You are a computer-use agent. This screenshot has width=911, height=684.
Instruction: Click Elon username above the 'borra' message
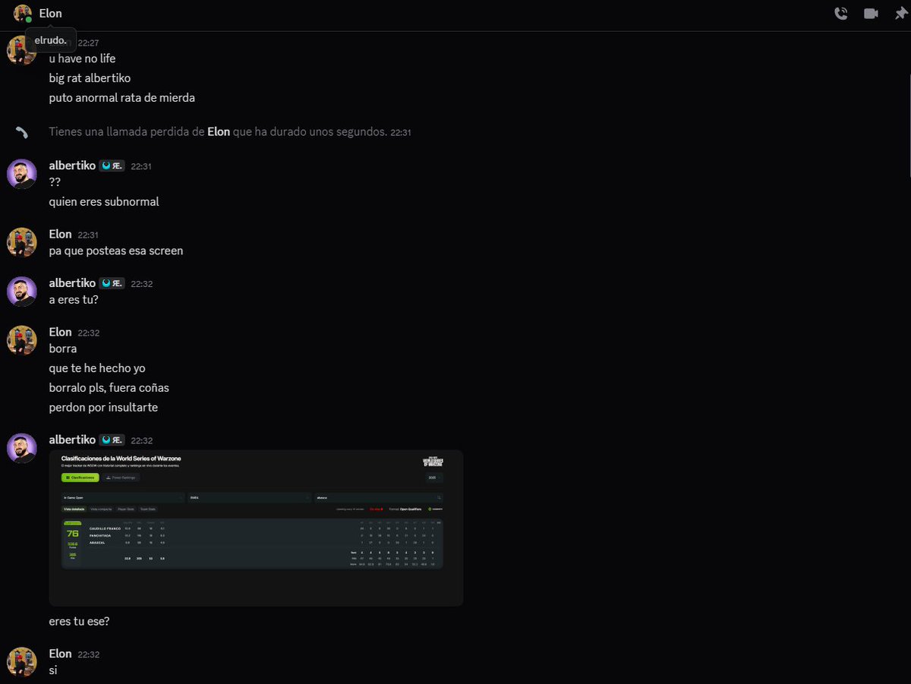pos(61,332)
